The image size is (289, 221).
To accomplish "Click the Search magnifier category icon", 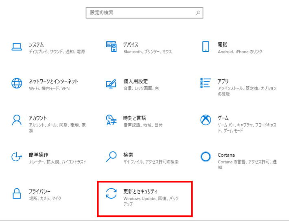I will 111,157.
